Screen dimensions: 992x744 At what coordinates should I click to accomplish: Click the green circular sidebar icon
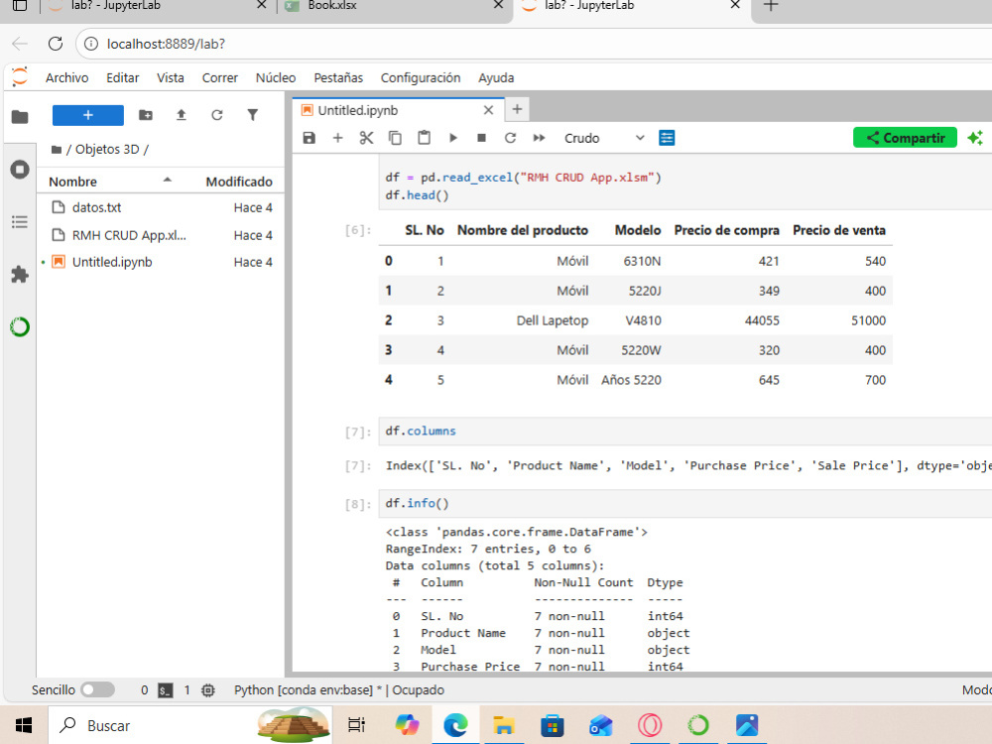tap(20, 326)
